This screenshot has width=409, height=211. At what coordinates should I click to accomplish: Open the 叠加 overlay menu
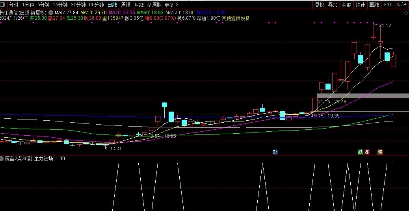tap(333, 5)
